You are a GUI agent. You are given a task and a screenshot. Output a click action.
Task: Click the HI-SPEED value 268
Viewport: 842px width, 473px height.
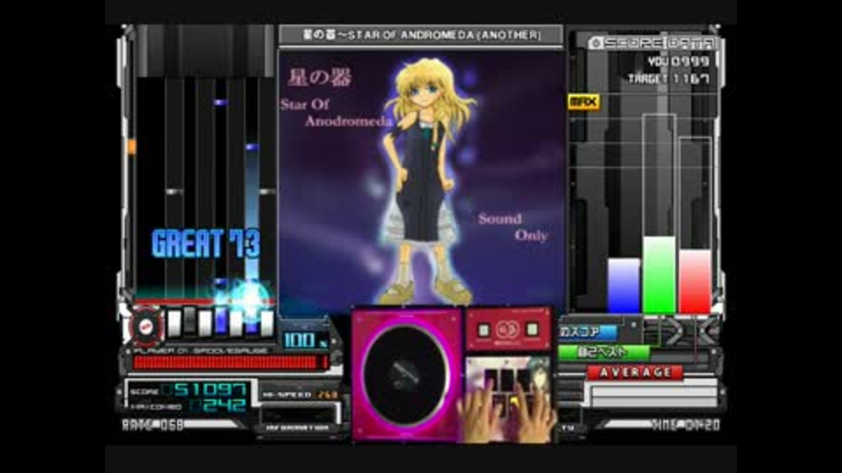tap(327, 395)
